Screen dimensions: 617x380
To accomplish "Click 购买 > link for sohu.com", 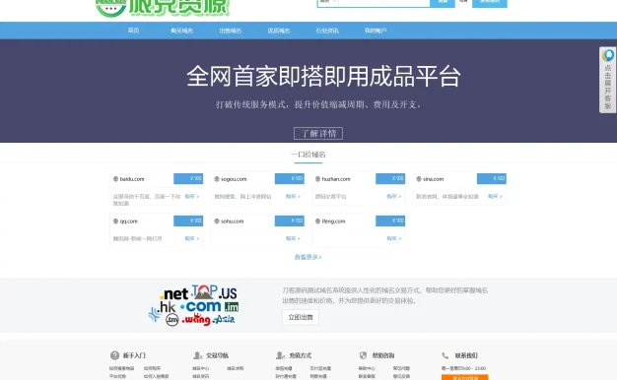I will pos(293,238).
